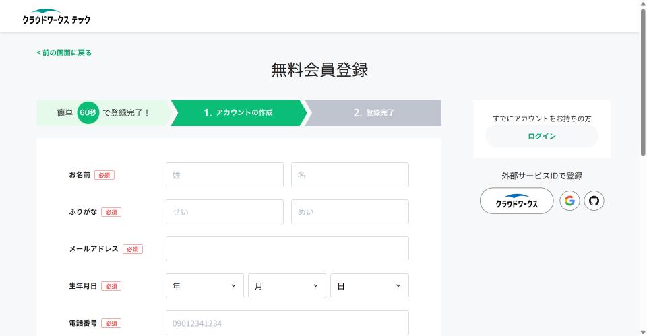This screenshot has height=336, width=647.
Task: Focus the 名 first name field
Action: pyautogui.click(x=350, y=175)
